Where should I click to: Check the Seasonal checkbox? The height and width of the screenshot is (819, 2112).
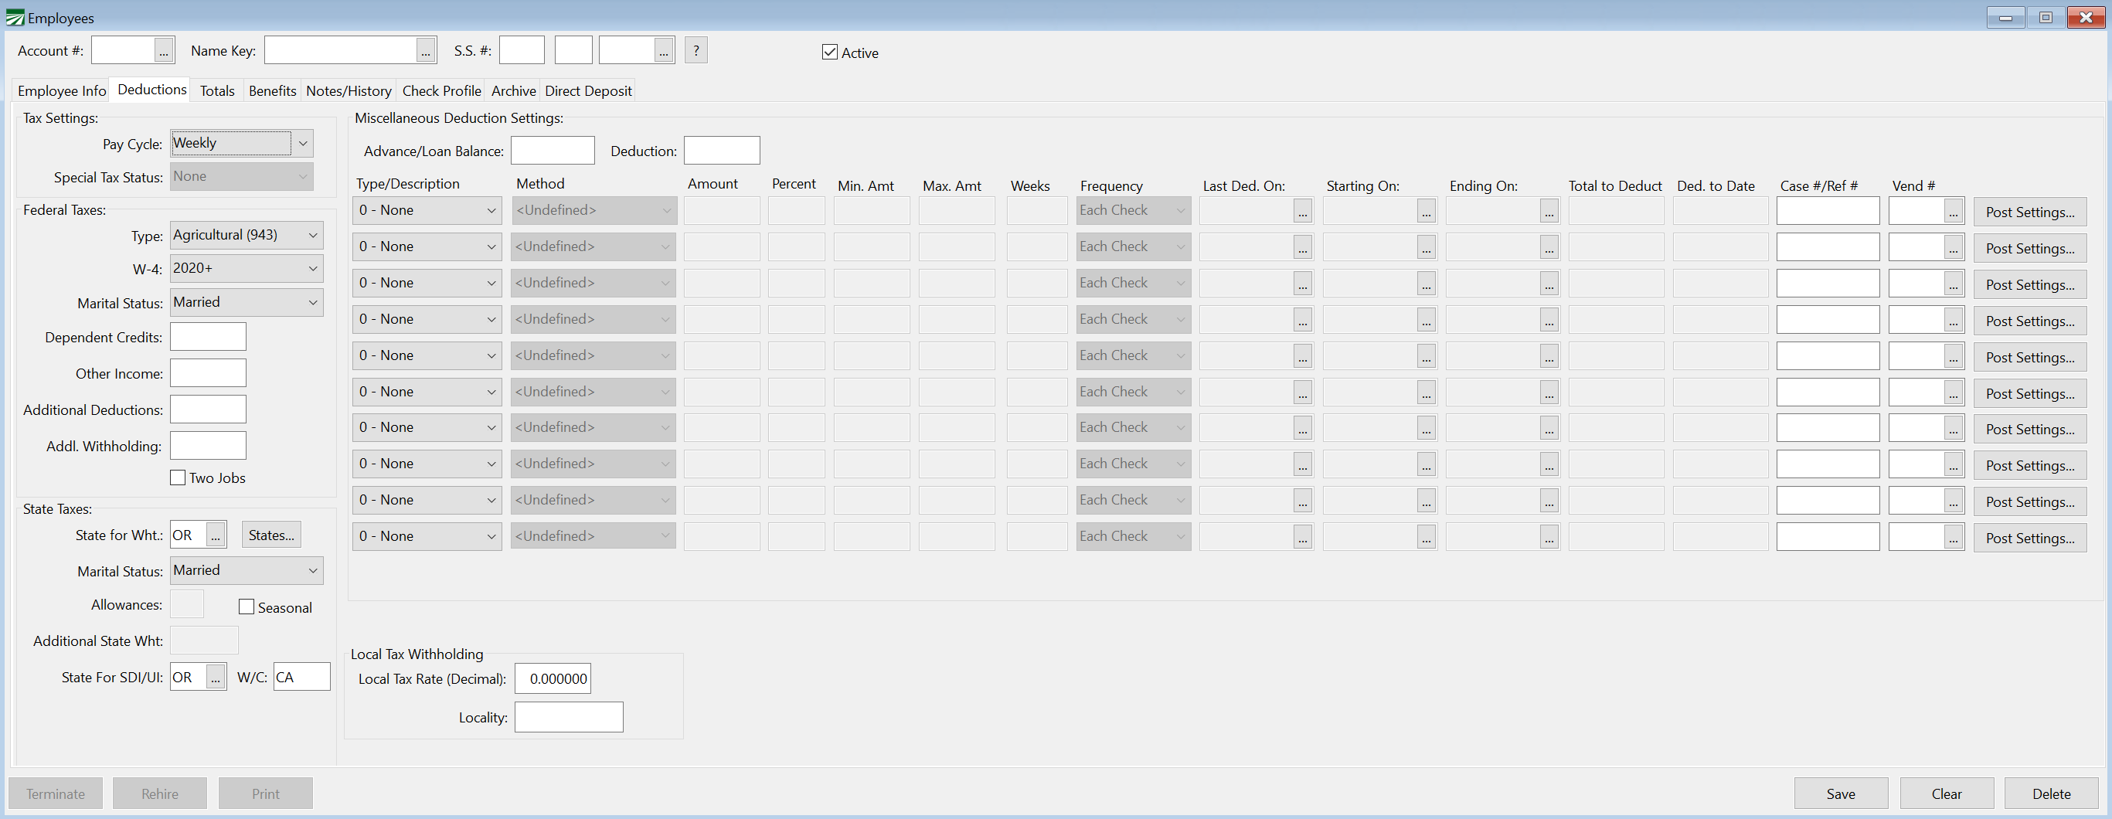point(247,607)
